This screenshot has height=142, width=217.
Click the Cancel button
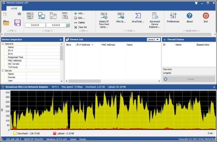(189, 79)
